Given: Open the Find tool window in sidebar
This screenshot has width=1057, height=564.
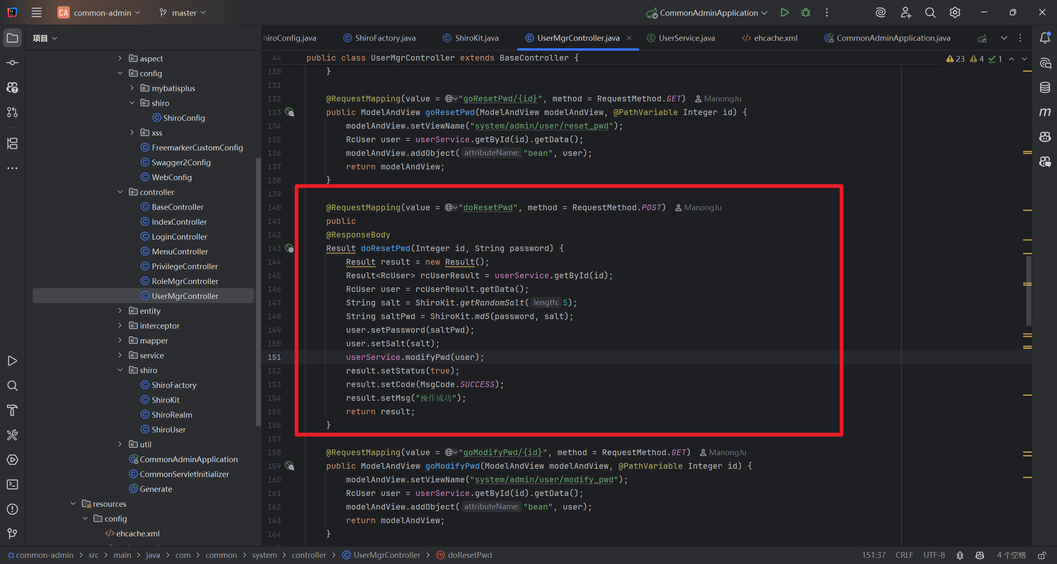Looking at the screenshot, I should click(x=12, y=385).
